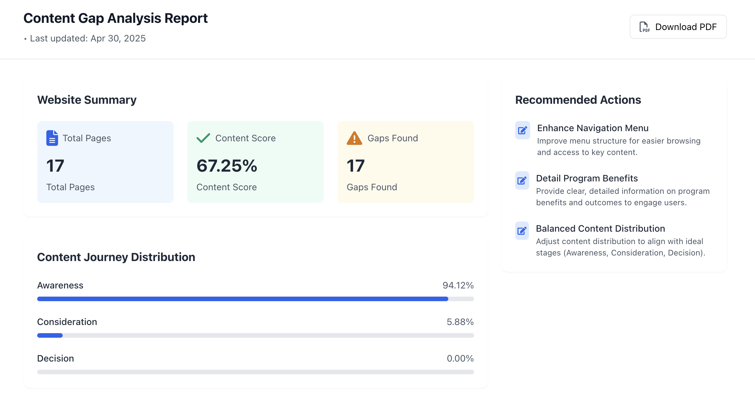Click the PDF document icon
The width and height of the screenshot is (755, 402).
644,26
